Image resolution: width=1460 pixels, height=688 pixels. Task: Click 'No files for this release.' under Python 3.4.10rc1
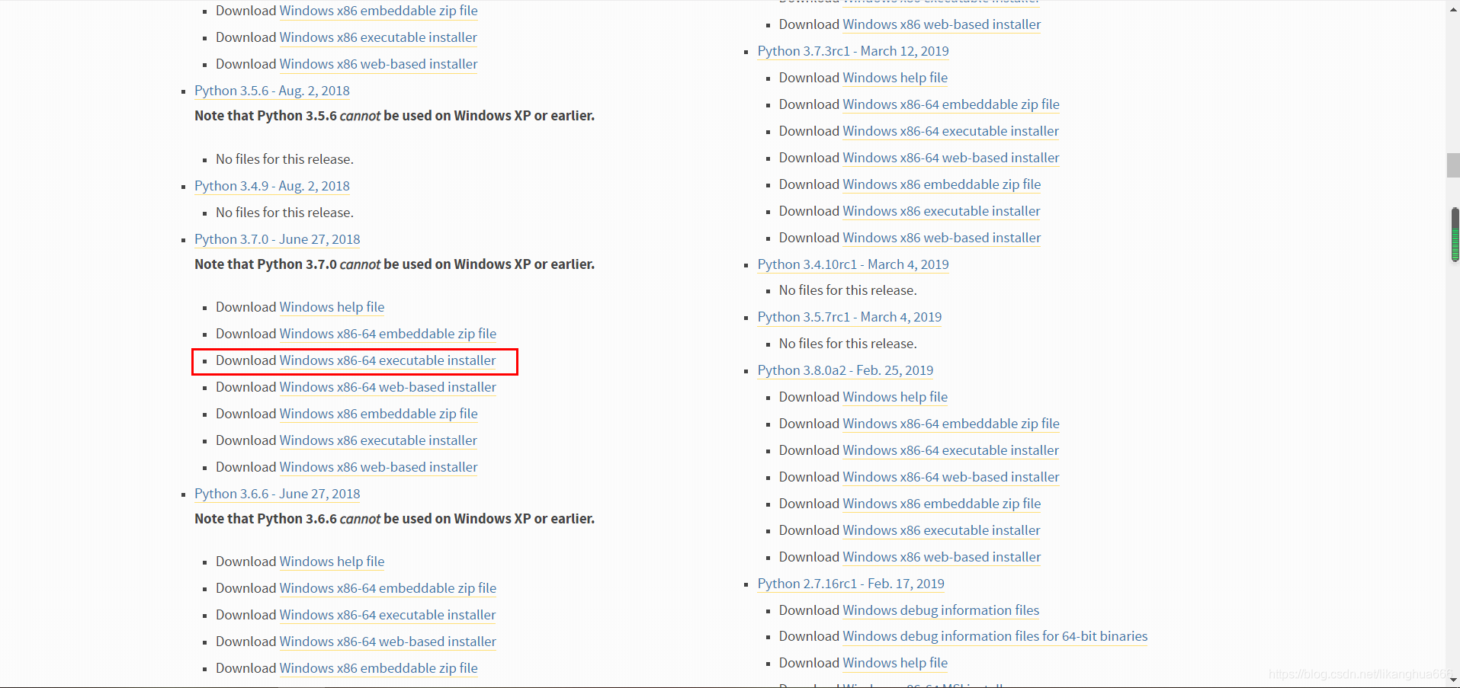click(x=848, y=290)
